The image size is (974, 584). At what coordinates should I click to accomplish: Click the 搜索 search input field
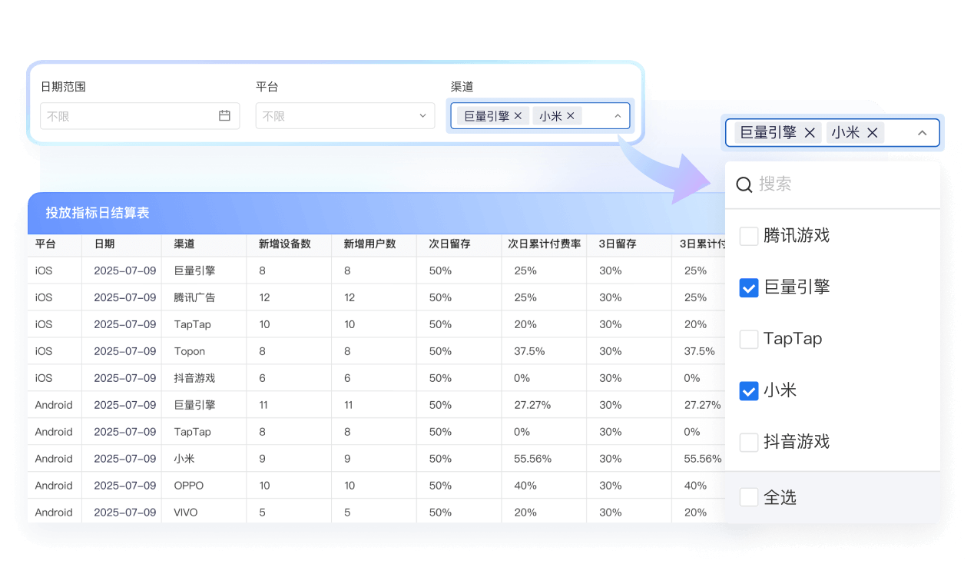click(837, 184)
